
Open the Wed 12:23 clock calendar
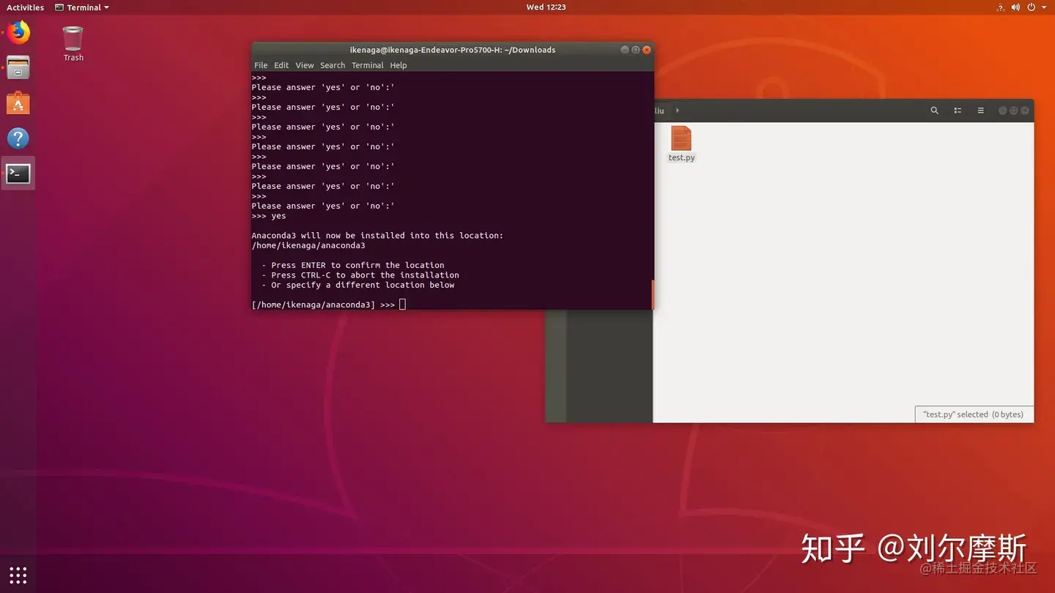coord(546,7)
